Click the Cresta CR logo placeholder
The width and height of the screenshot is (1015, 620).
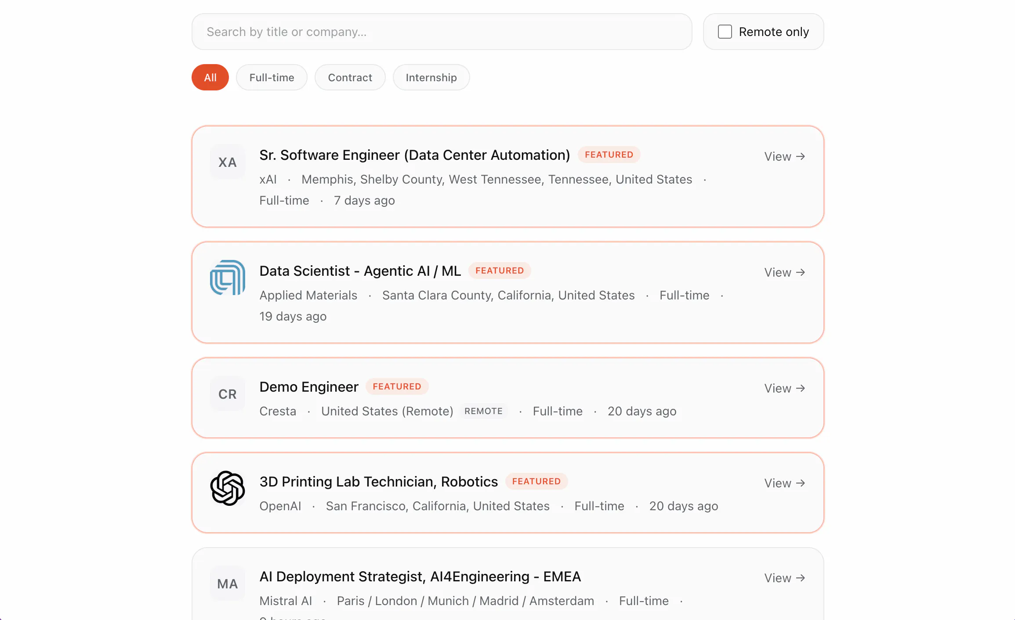(228, 394)
